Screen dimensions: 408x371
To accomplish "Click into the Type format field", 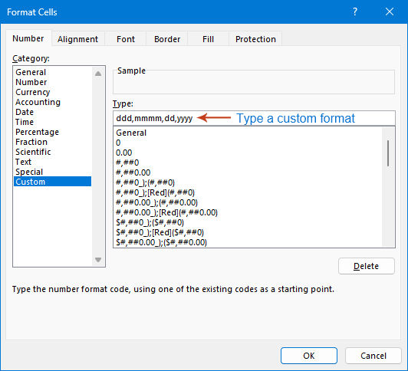I will (254, 118).
